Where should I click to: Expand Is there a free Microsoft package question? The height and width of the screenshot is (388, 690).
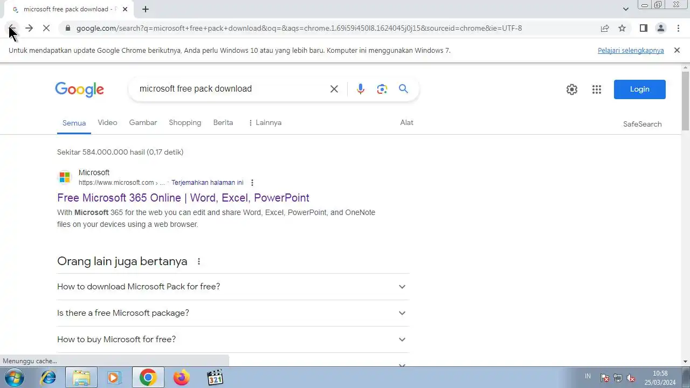[233, 313]
